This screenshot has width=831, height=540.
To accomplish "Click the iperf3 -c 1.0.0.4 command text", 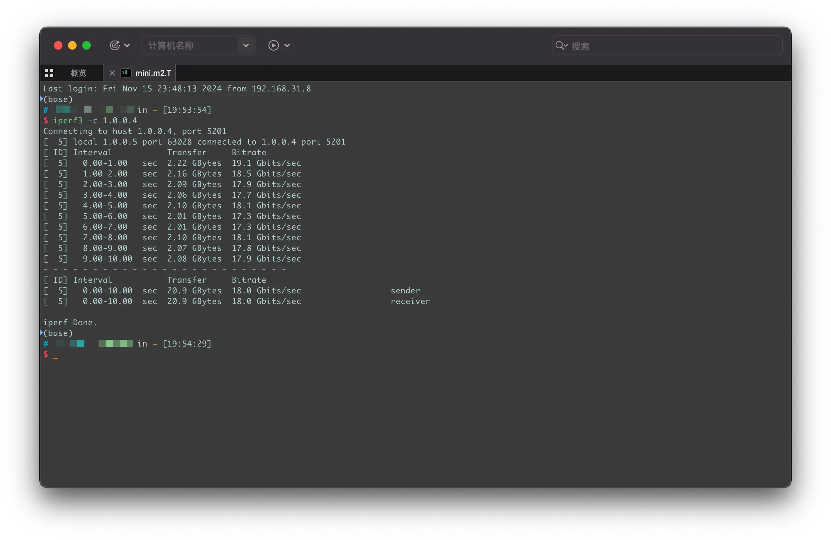I will 95,120.
